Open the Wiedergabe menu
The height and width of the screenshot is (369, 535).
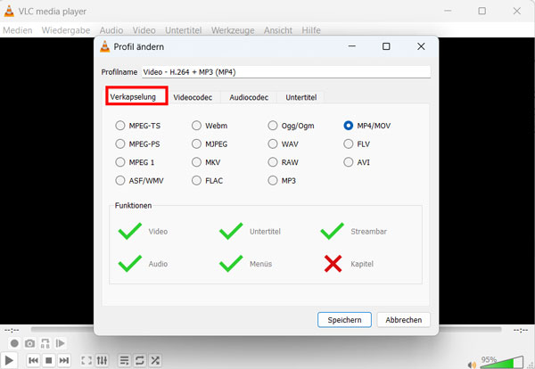pos(66,30)
